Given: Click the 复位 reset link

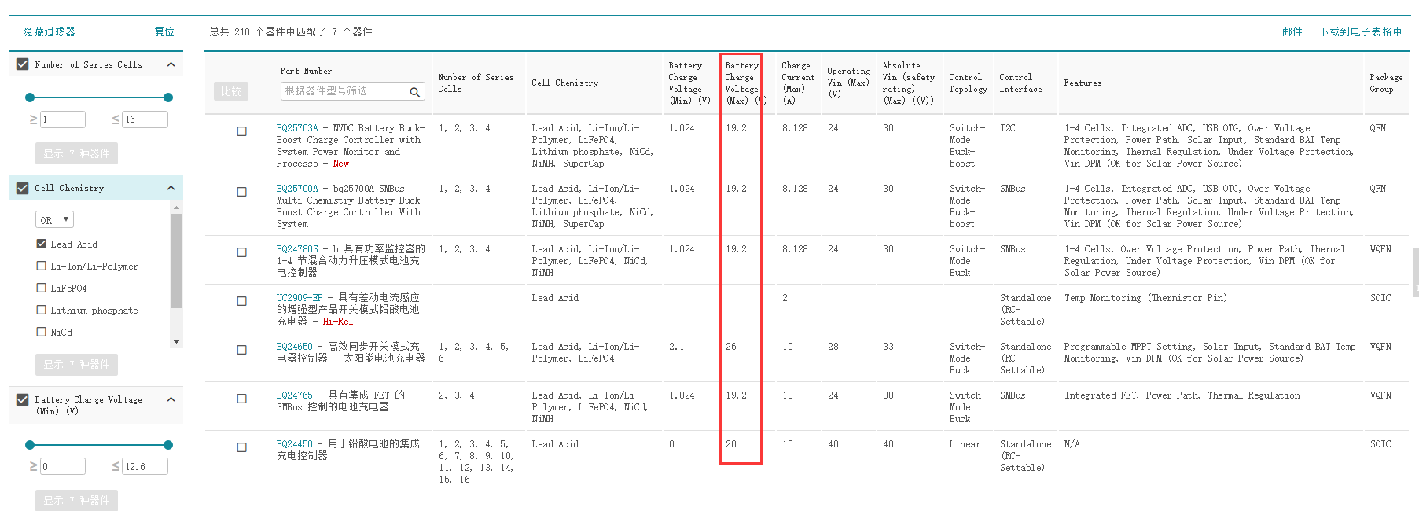Looking at the screenshot, I should 164,31.
